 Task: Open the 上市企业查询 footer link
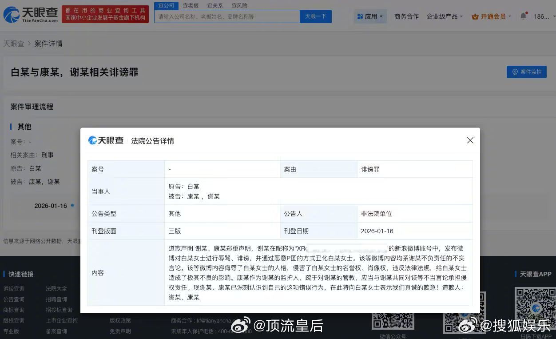[x=62, y=321]
